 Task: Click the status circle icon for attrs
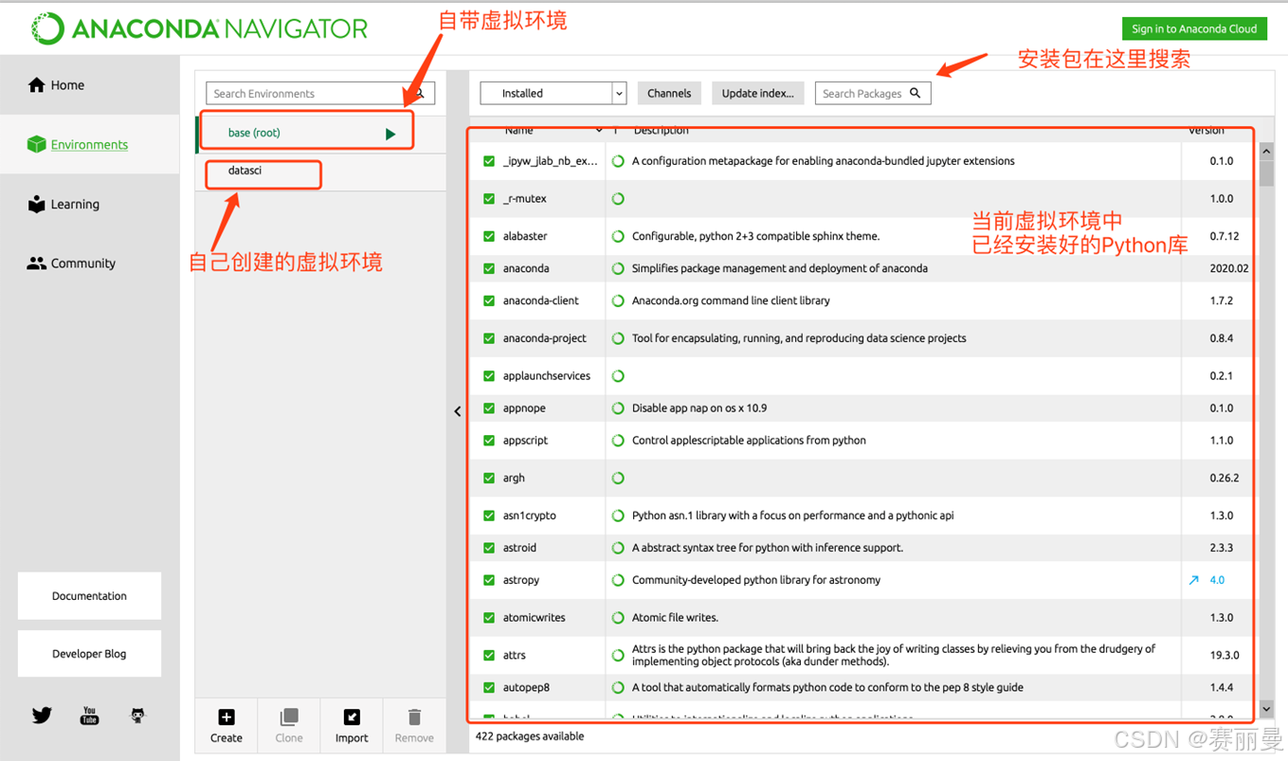coord(618,655)
